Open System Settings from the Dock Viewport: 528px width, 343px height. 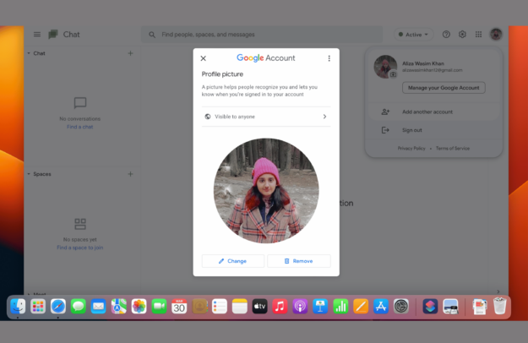[401, 307]
